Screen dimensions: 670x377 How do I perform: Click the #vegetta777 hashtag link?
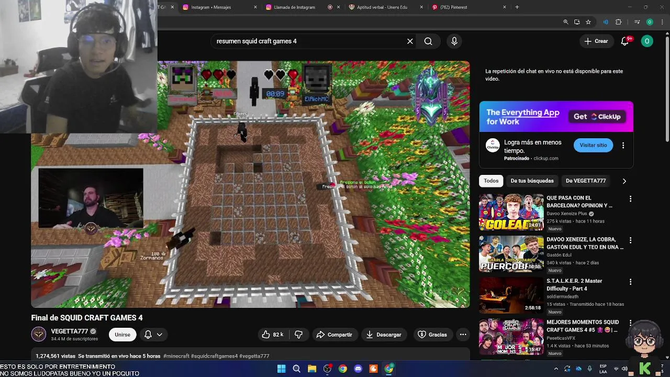coord(254,356)
